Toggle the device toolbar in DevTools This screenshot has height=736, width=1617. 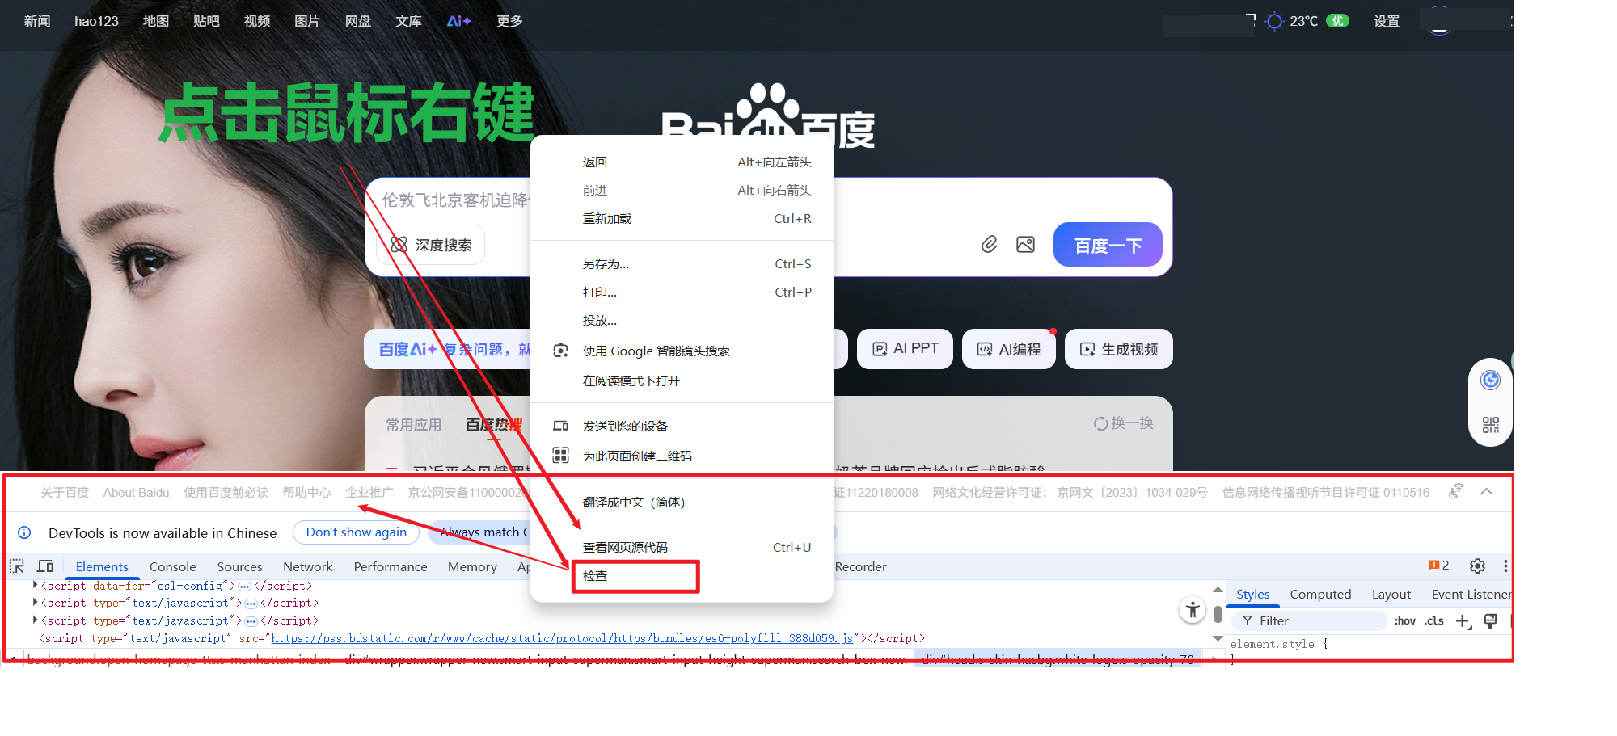[x=45, y=566]
